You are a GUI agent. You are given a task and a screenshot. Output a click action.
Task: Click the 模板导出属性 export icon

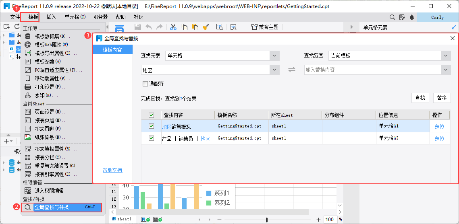pos(28,53)
